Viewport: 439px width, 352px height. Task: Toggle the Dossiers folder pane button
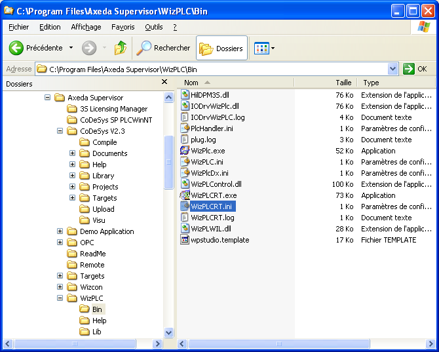click(x=221, y=48)
